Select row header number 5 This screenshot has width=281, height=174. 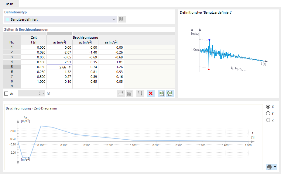tap(12, 67)
